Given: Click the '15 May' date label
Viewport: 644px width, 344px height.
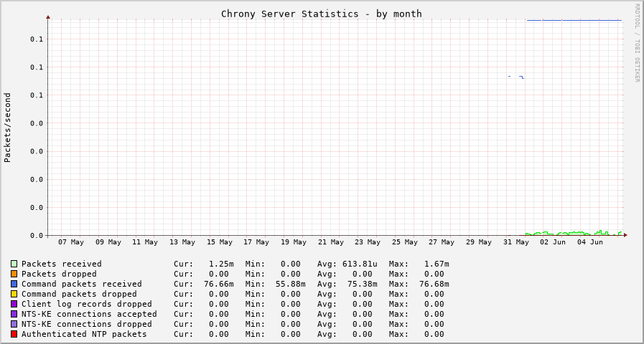Looking at the screenshot, I should (220, 242).
